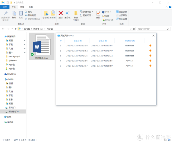The image size is (172, 142).
Task: Switch to the View (查看) tab
Action: (31, 7)
